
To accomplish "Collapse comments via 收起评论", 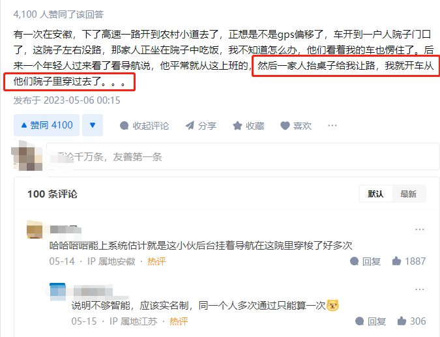I will [144, 126].
